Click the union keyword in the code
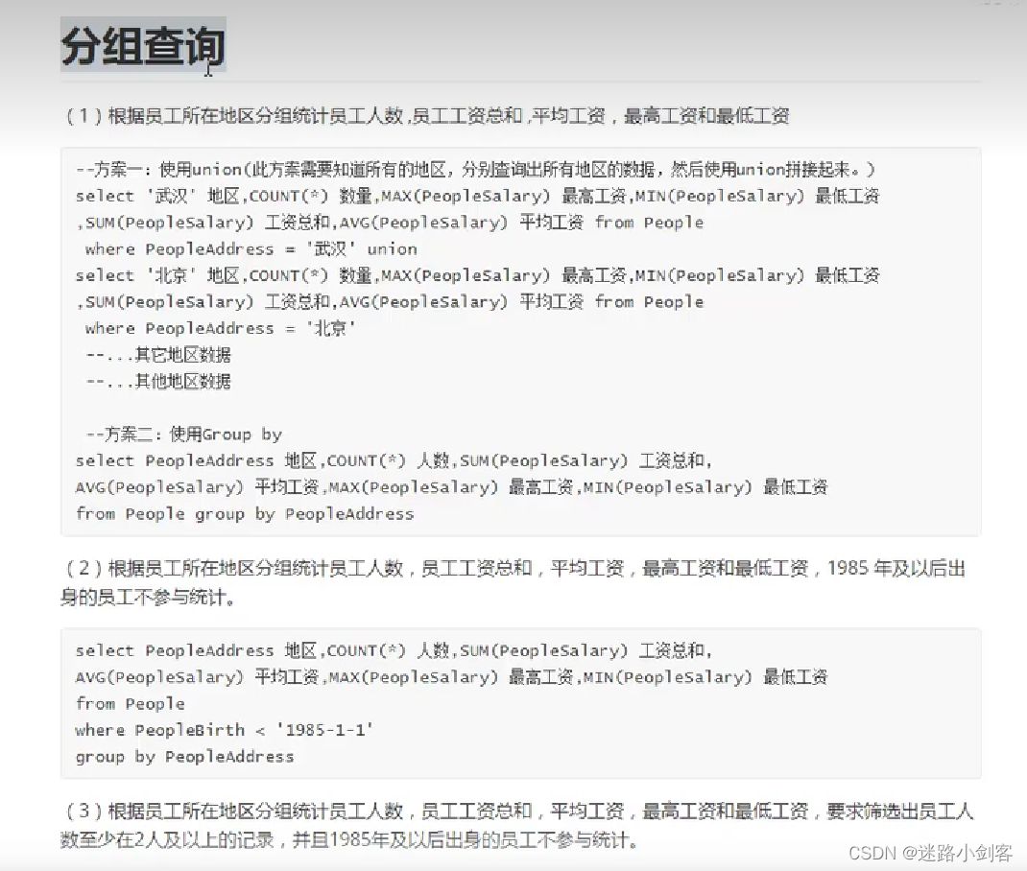The height and width of the screenshot is (871, 1027). tap(395, 248)
